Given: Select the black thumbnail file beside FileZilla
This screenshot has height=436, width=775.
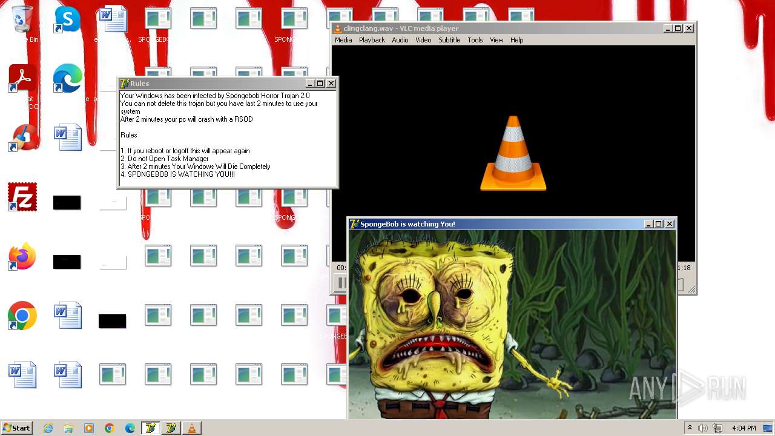Looking at the screenshot, I should click(x=67, y=203).
